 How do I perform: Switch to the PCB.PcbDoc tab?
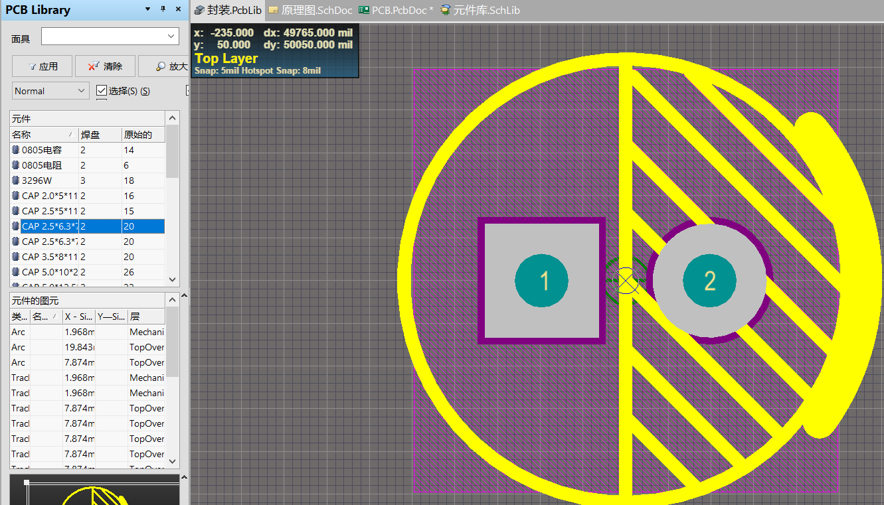tap(396, 10)
